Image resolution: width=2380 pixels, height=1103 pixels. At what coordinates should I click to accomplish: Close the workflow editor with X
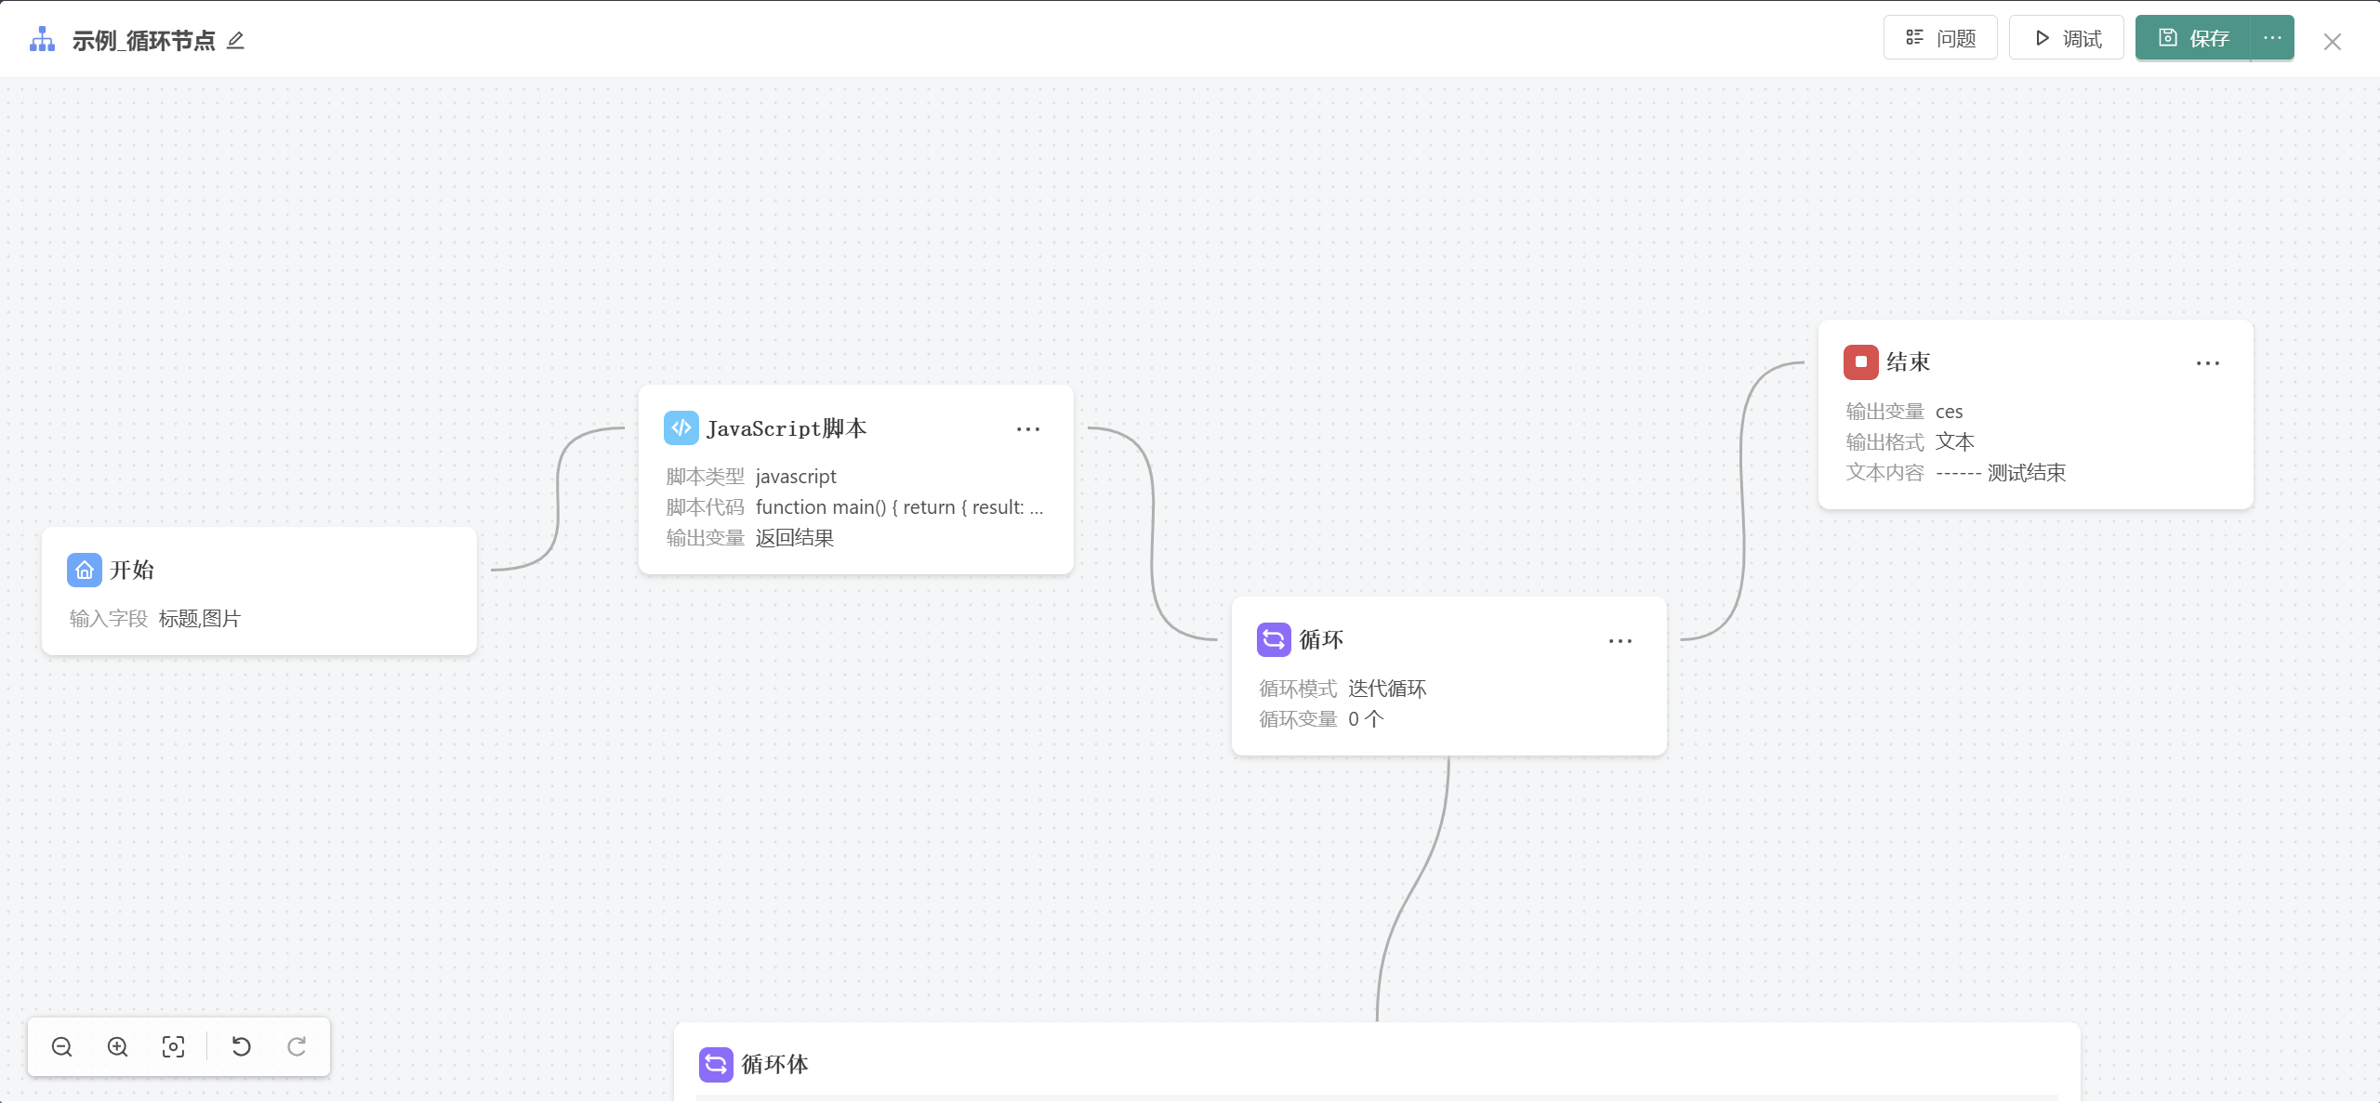[2333, 42]
